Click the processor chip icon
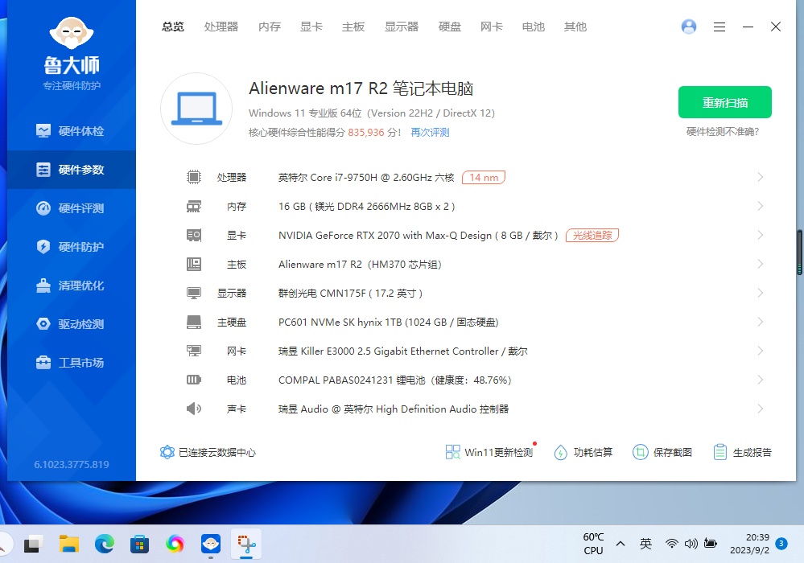Viewport: 804px width, 563px height. point(194,177)
